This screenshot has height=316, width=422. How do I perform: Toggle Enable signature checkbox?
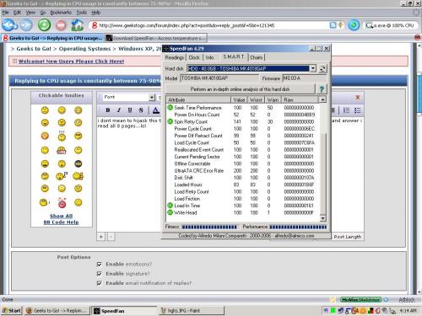pos(99,274)
